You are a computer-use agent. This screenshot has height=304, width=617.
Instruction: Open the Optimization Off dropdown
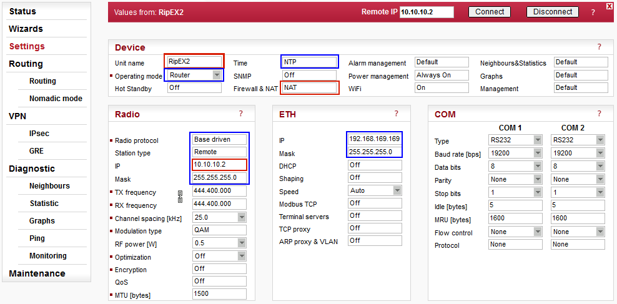pyautogui.click(x=220, y=257)
